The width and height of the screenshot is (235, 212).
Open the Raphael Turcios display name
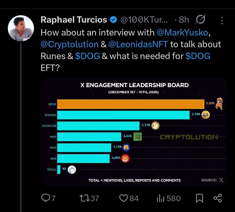(x=74, y=20)
